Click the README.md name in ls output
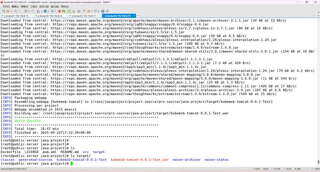 (69, 152)
